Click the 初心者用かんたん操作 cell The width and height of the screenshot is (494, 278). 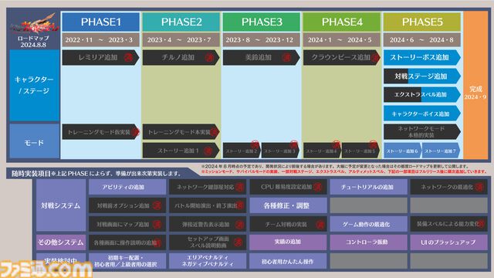coord(288,261)
